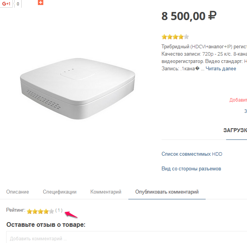Open the ЗАГРУЗКИ tab
The height and width of the screenshot is (243, 247).
(235, 130)
